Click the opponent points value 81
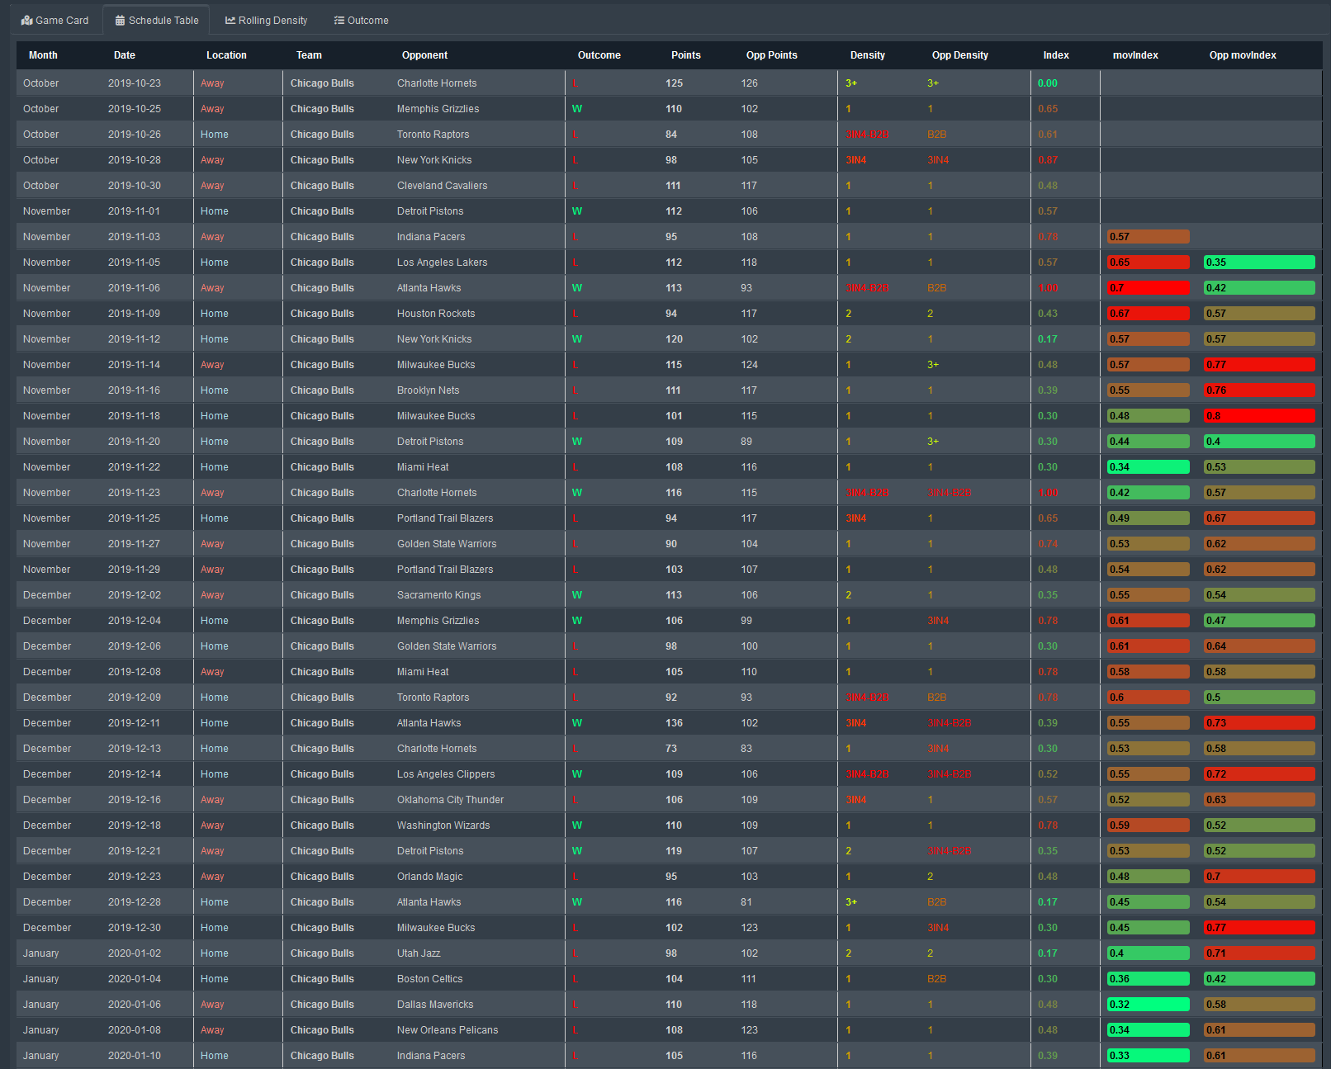The width and height of the screenshot is (1331, 1069). coord(746,902)
